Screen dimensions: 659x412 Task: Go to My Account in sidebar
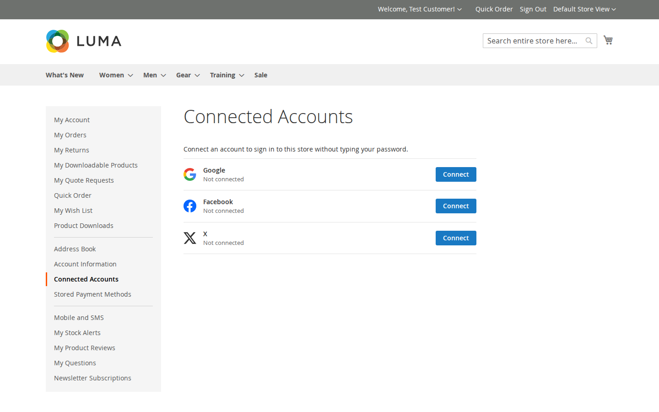pyautogui.click(x=72, y=120)
